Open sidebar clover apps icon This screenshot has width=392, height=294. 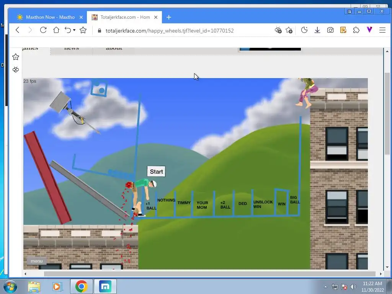pos(15,70)
